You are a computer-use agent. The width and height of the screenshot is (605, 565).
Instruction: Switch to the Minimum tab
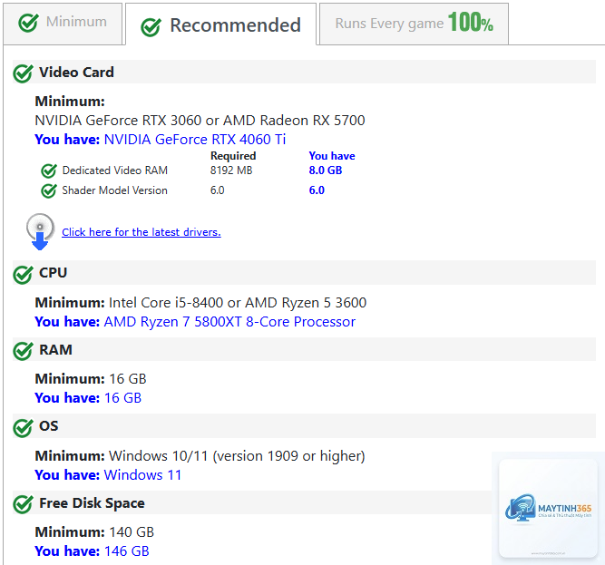[x=63, y=24]
